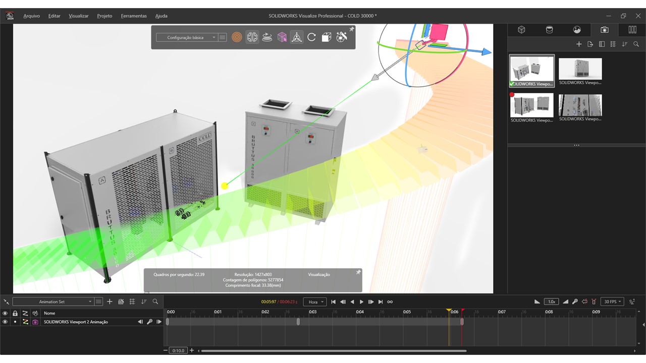
Task: Switch to the Cameras tab
Action: [x=605, y=30]
